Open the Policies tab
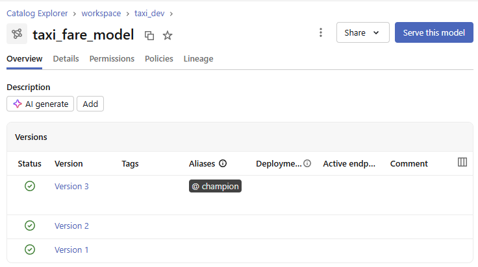 159,59
